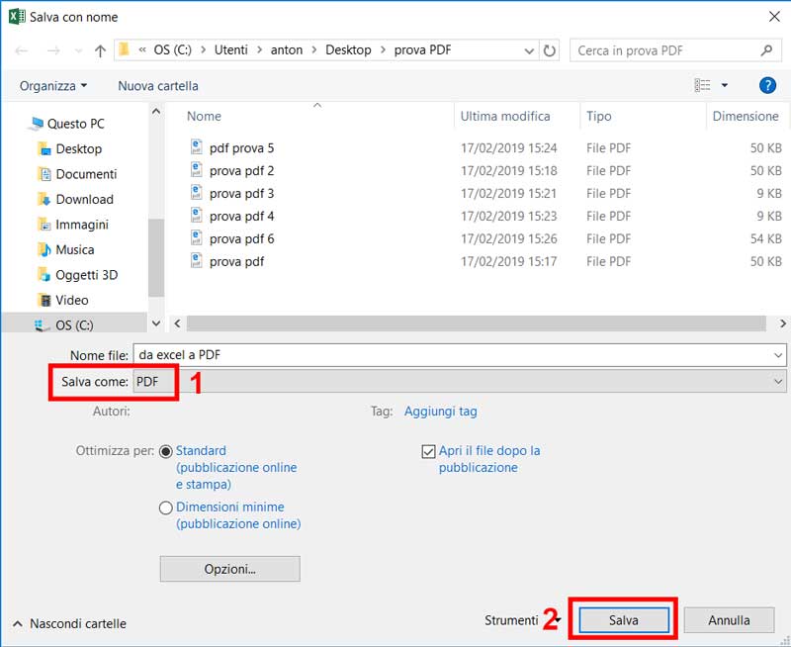Click file list horizontal scroll right arrow
The height and width of the screenshot is (647, 791).
[782, 323]
